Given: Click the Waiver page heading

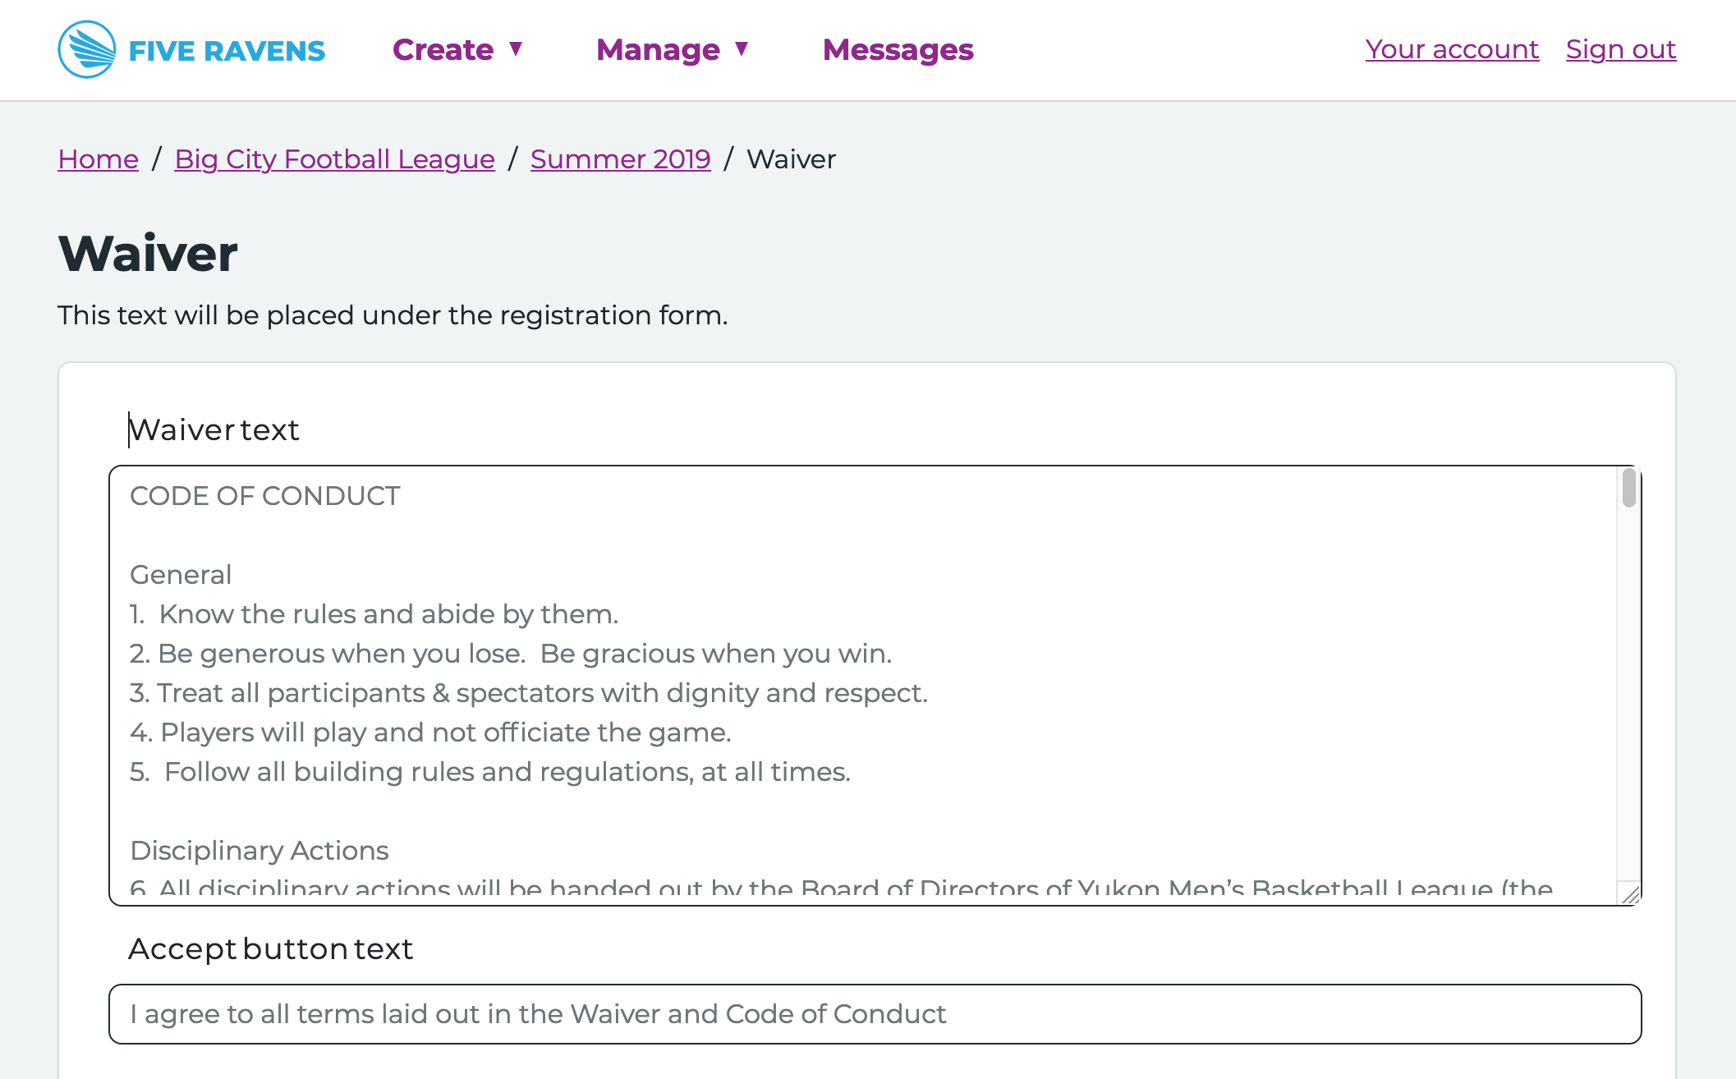Looking at the screenshot, I should pos(148,254).
